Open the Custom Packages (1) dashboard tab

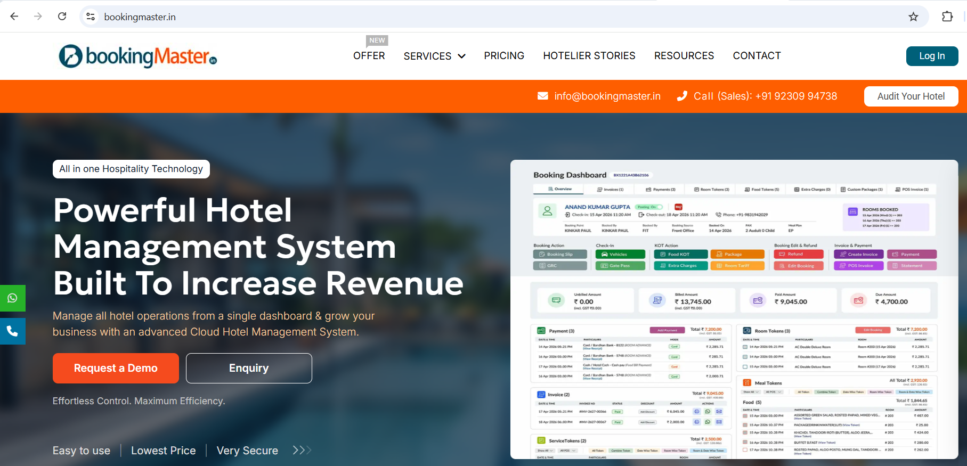[862, 190]
